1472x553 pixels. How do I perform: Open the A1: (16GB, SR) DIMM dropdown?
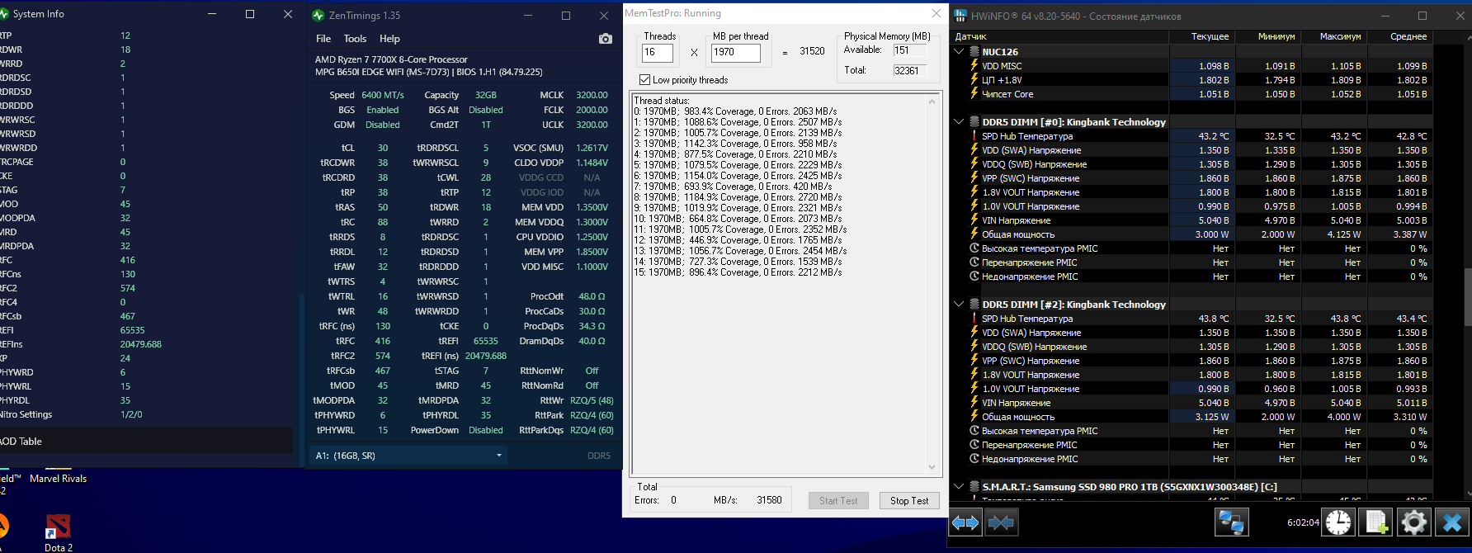[408, 455]
